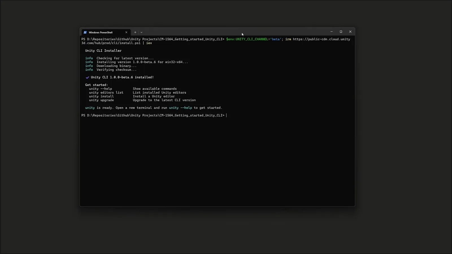Close the terminal window

pos(350,32)
